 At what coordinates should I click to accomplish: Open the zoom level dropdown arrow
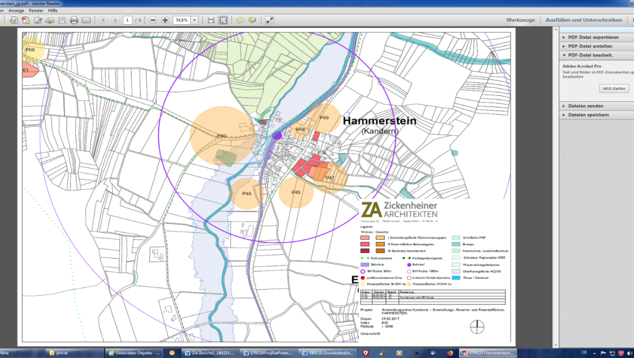(x=194, y=20)
